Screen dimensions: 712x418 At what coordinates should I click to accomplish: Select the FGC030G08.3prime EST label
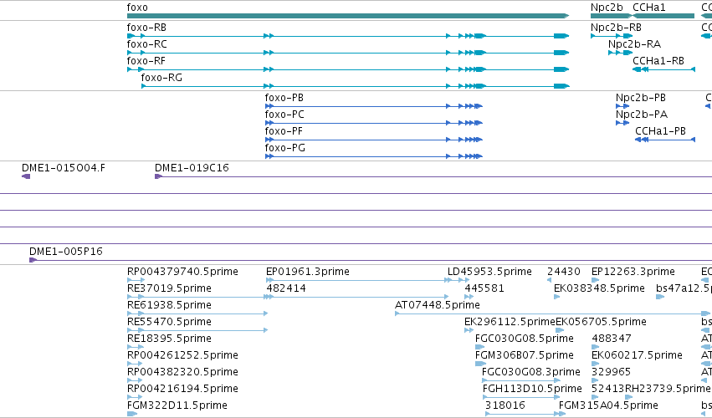[x=530, y=372]
